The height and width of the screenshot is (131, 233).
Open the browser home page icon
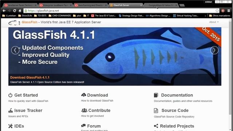tap(20, 11)
